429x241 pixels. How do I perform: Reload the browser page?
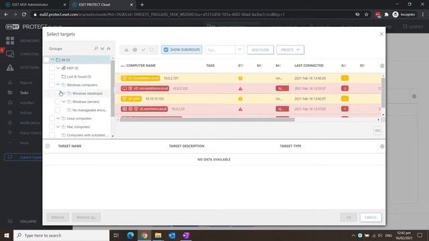[24, 15]
